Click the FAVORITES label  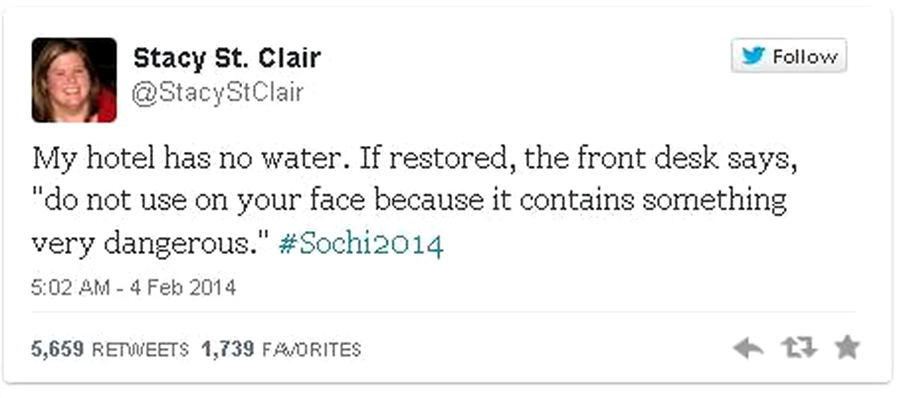pos(312,349)
